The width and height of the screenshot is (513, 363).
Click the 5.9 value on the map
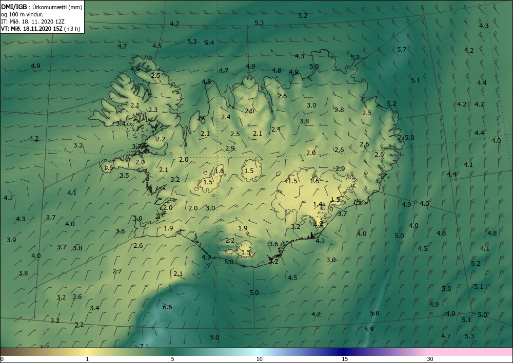[x=369, y=329]
